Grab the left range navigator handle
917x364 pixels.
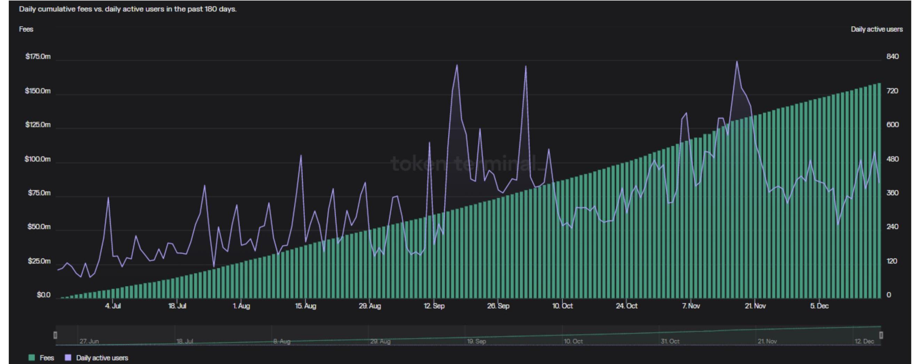[55, 335]
